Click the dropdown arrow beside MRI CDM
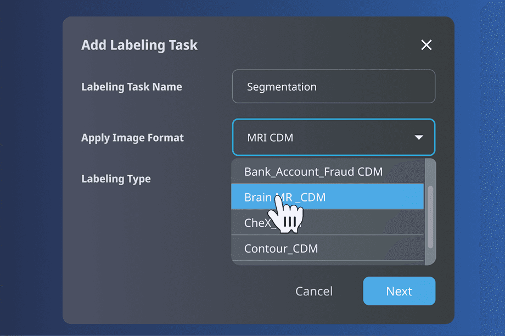 click(x=419, y=137)
